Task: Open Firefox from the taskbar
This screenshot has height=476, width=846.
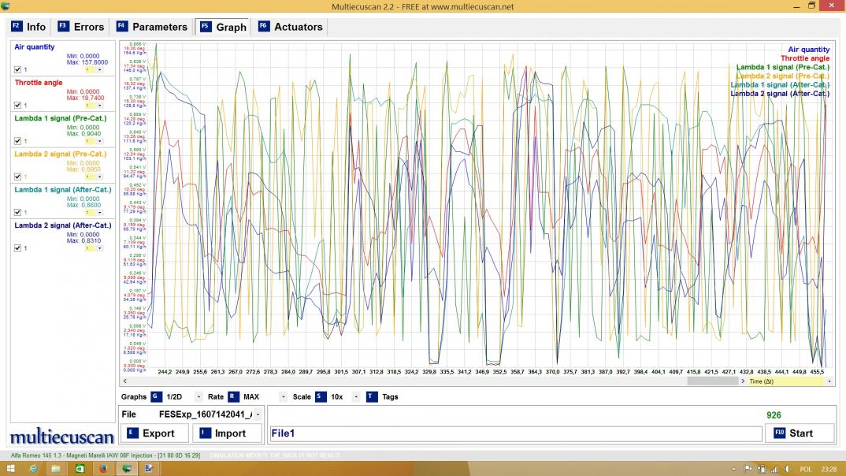Action: 103,468
